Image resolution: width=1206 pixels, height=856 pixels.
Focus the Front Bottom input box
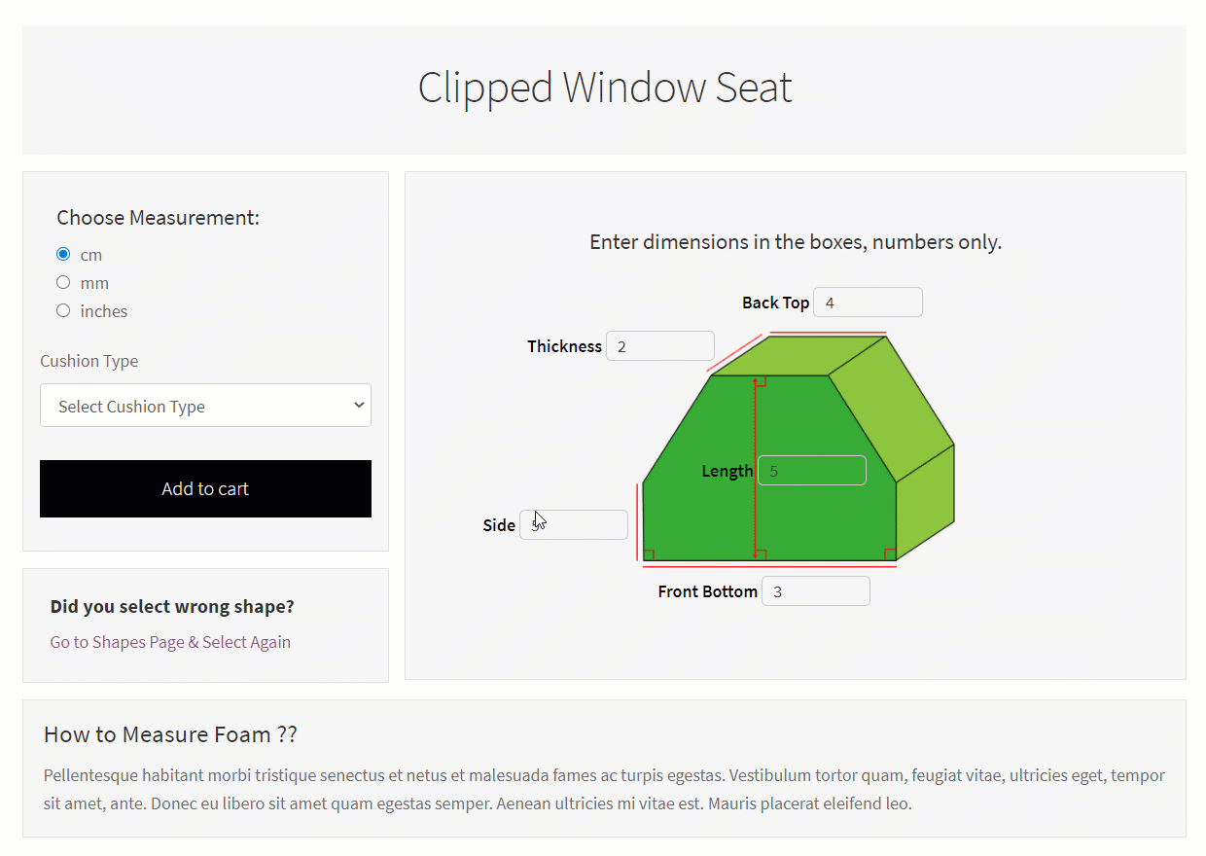816,591
